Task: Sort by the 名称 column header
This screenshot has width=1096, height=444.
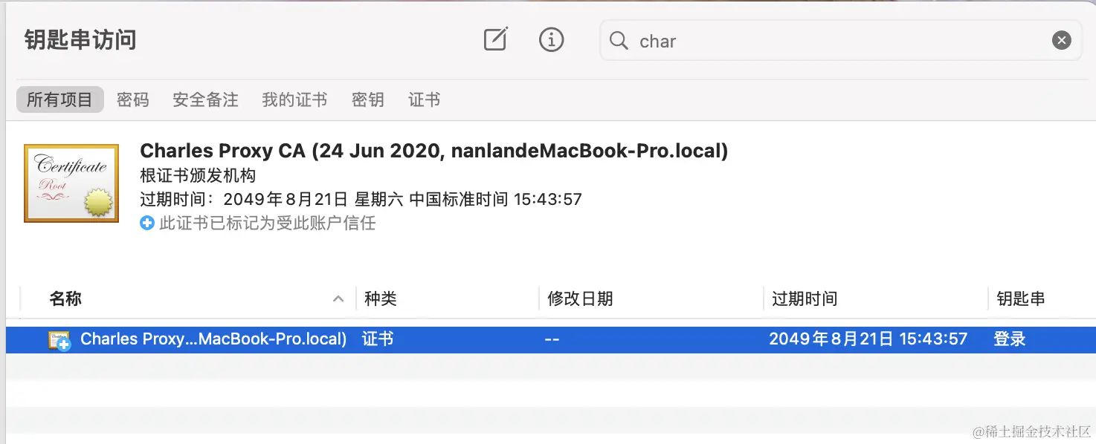Action: pyautogui.click(x=65, y=298)
